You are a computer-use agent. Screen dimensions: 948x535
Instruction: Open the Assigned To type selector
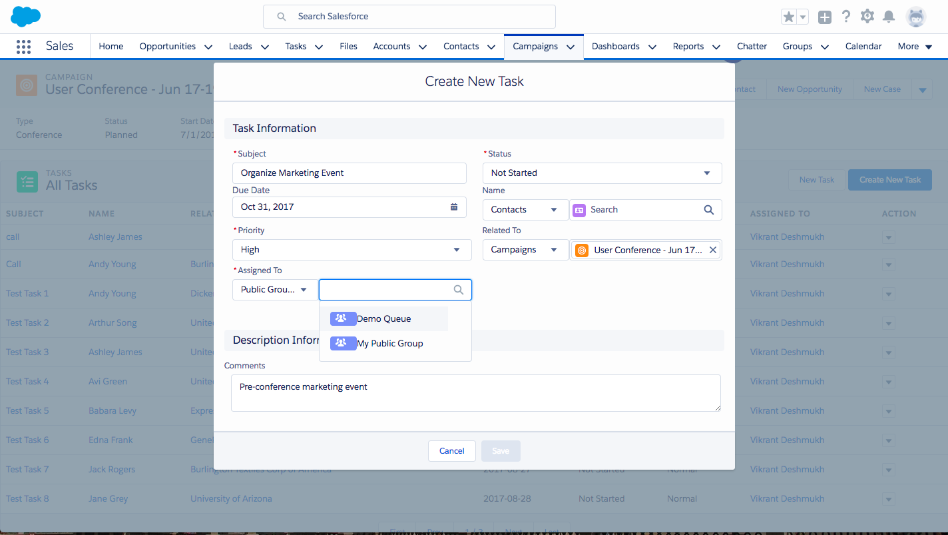pos(274,290)
